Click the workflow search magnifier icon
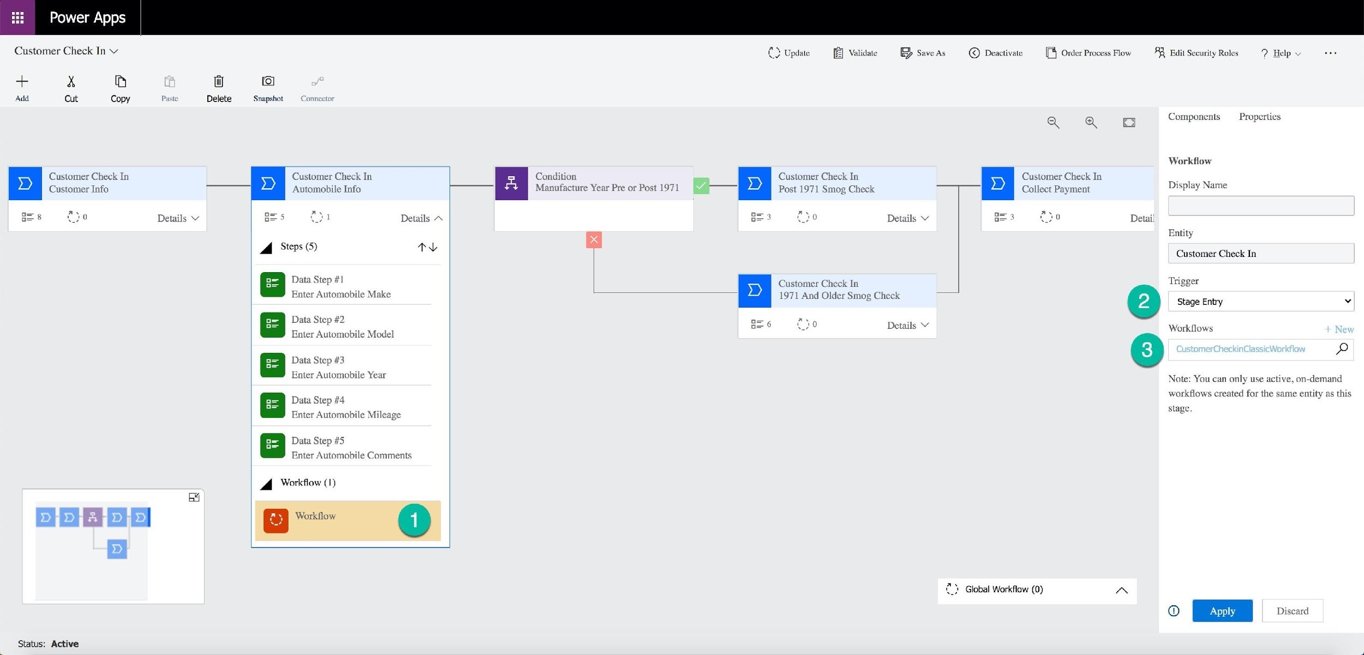 (x=1342, y=349)
